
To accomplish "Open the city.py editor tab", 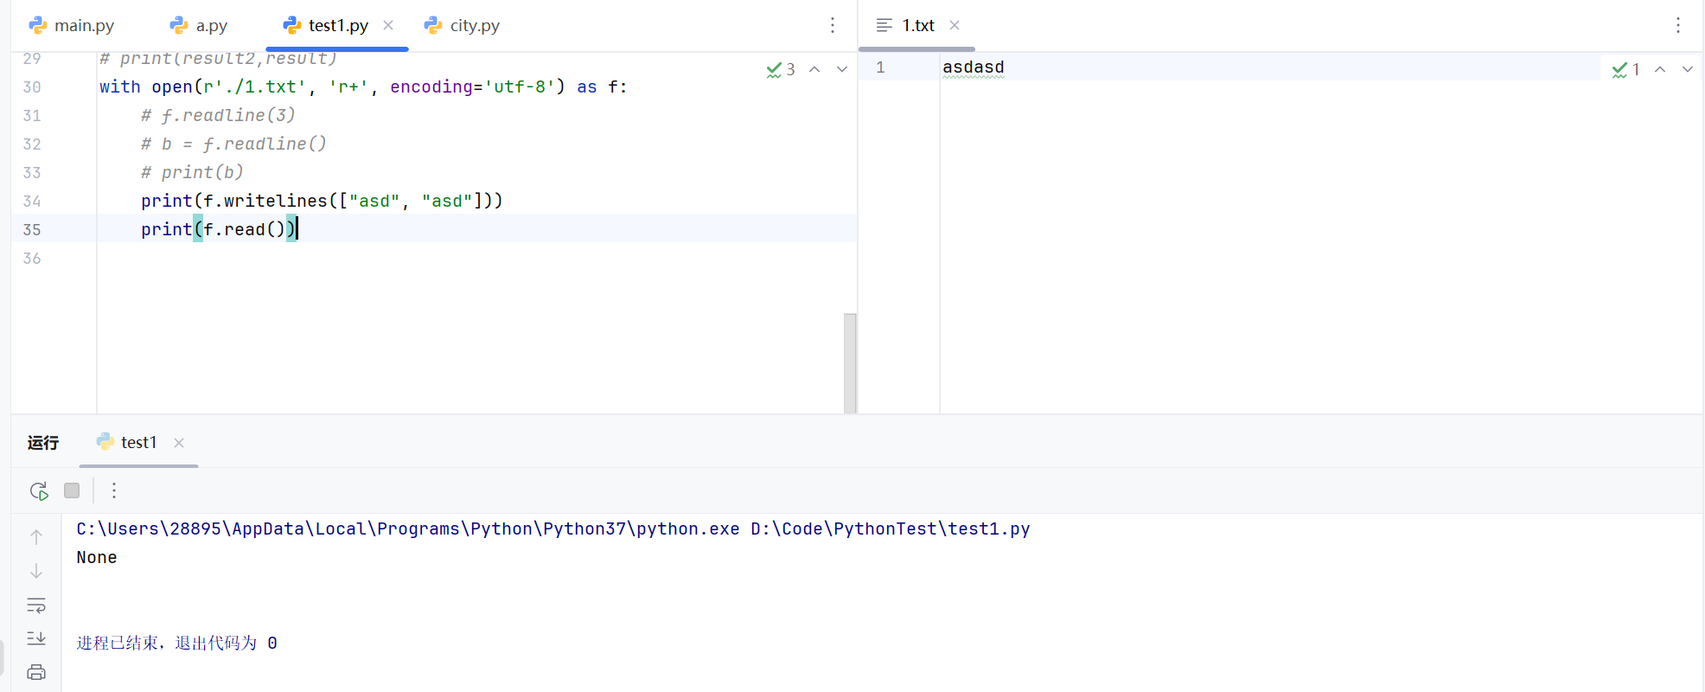I will [x=463, y=25].
